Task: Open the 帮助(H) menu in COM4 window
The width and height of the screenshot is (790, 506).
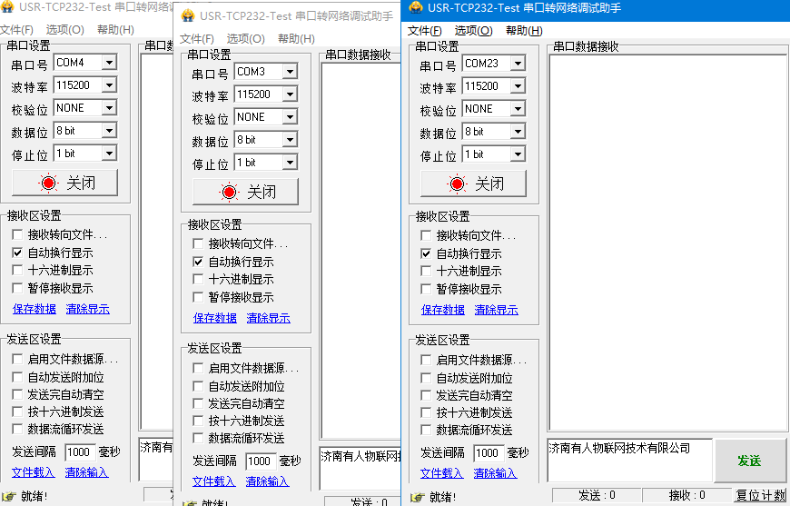Action: point(116,30)
